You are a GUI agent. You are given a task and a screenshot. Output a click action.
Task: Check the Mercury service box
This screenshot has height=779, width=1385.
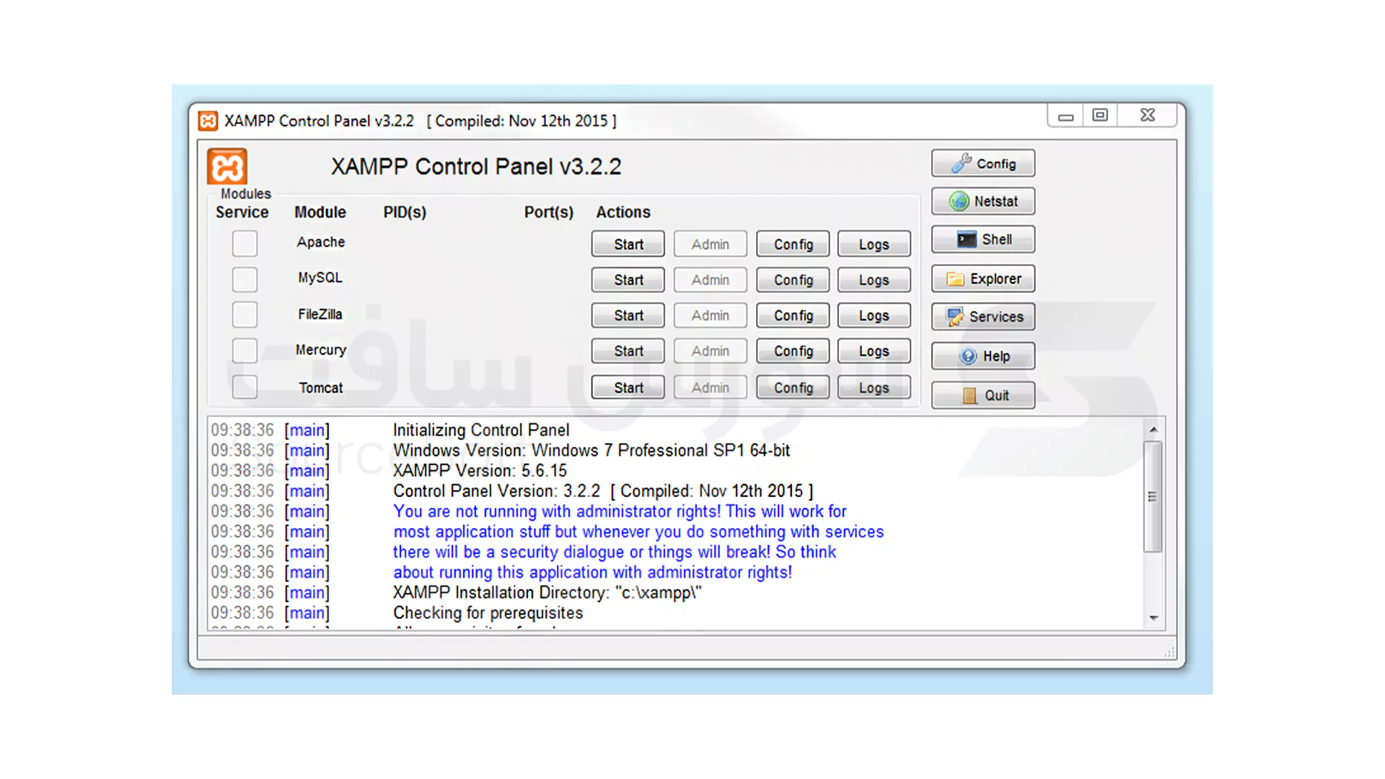(x=245, y=351)
